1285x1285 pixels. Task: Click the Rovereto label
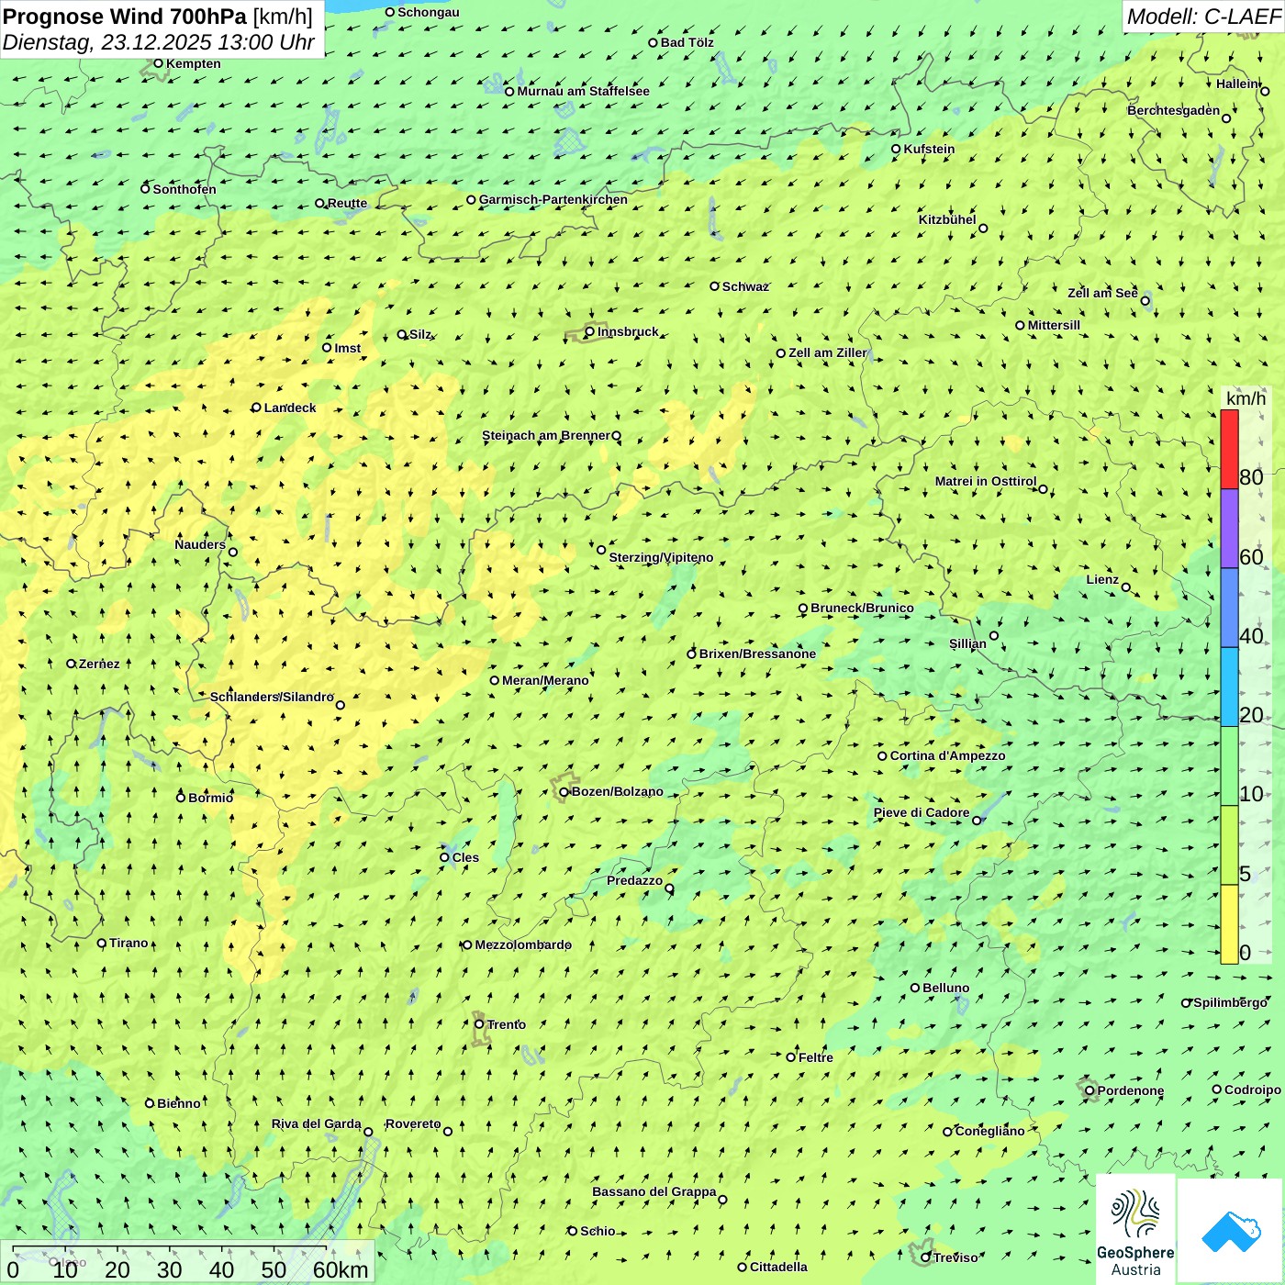click(413, 1123)
